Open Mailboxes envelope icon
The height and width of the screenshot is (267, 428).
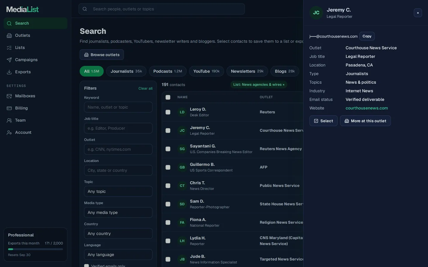tap(9, 96)
